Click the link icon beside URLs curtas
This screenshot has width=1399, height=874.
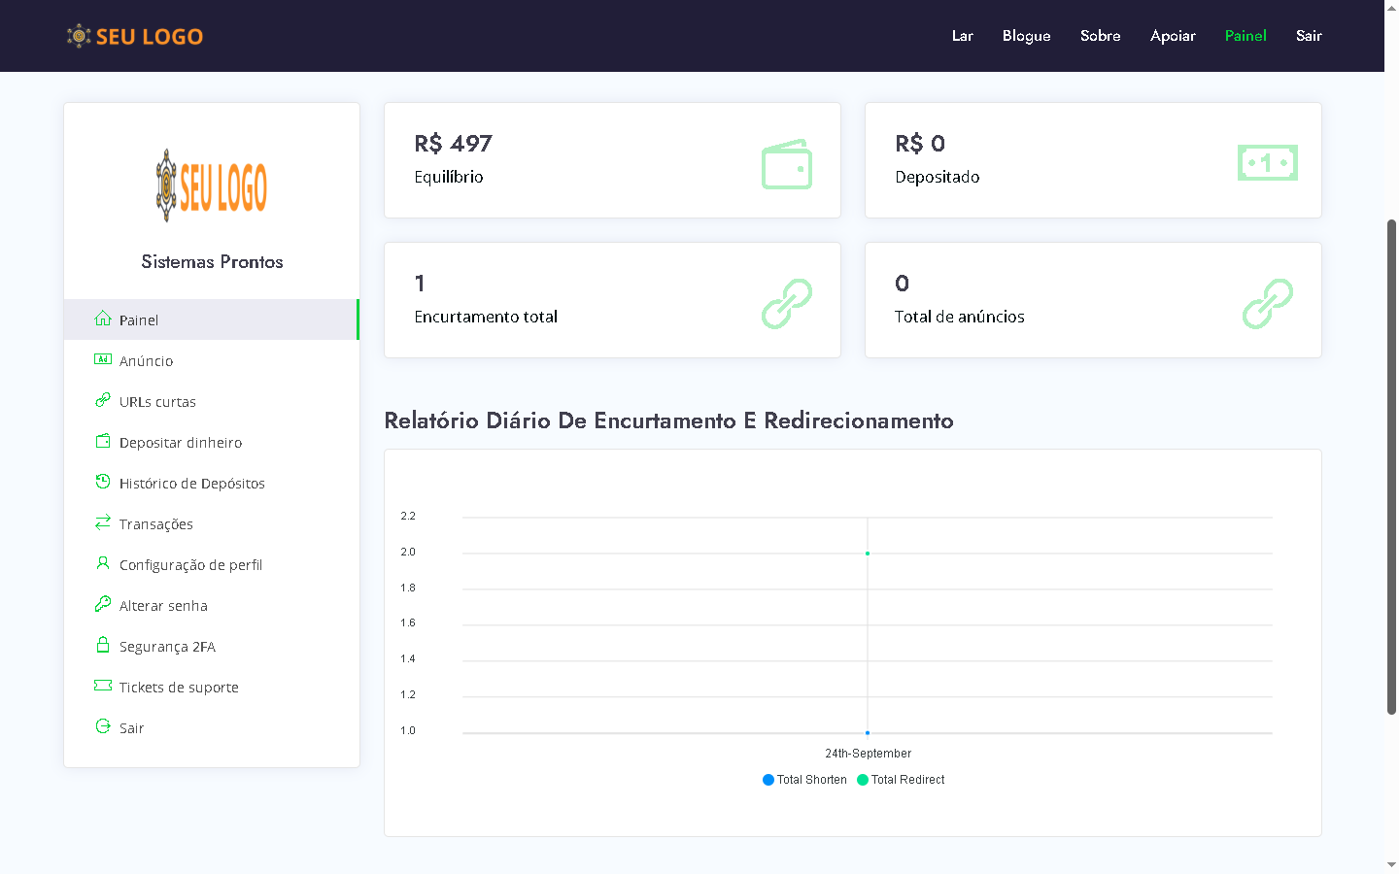tap(103, 400)
